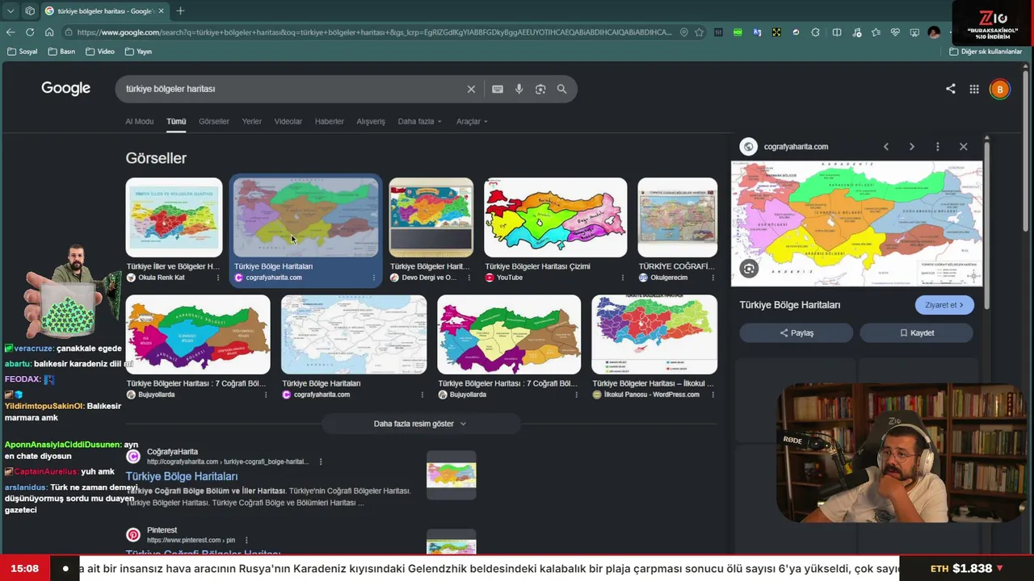
Task: Open options for Devo Dergi image result
Action: point(469,278)
